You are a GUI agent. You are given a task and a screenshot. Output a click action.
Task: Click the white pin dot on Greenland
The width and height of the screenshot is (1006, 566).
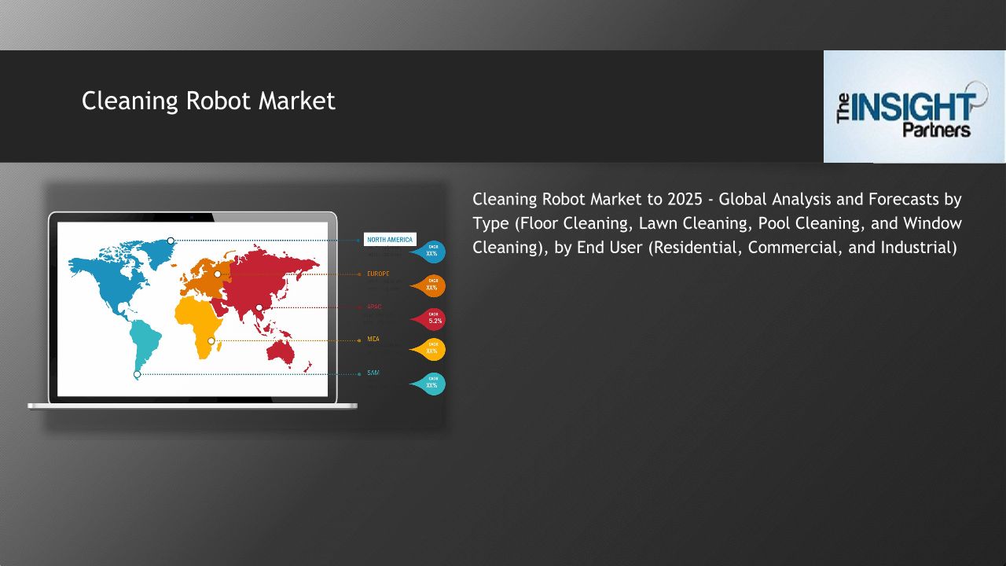coord(171,241)
